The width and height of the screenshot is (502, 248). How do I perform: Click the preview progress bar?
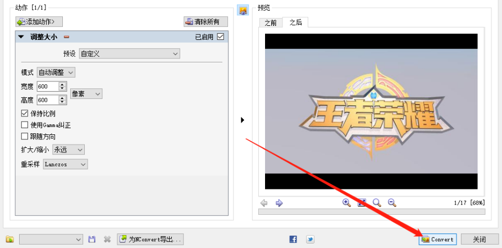372,212
